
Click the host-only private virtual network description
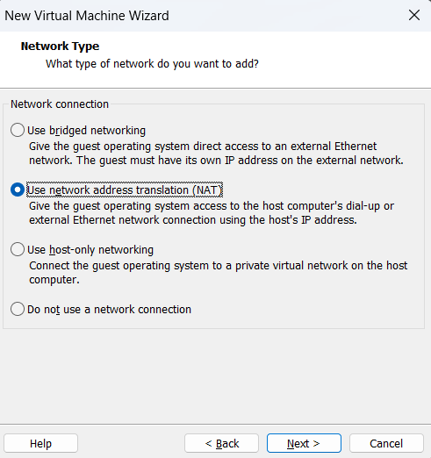pyautogui.click(x=218, y=273)
